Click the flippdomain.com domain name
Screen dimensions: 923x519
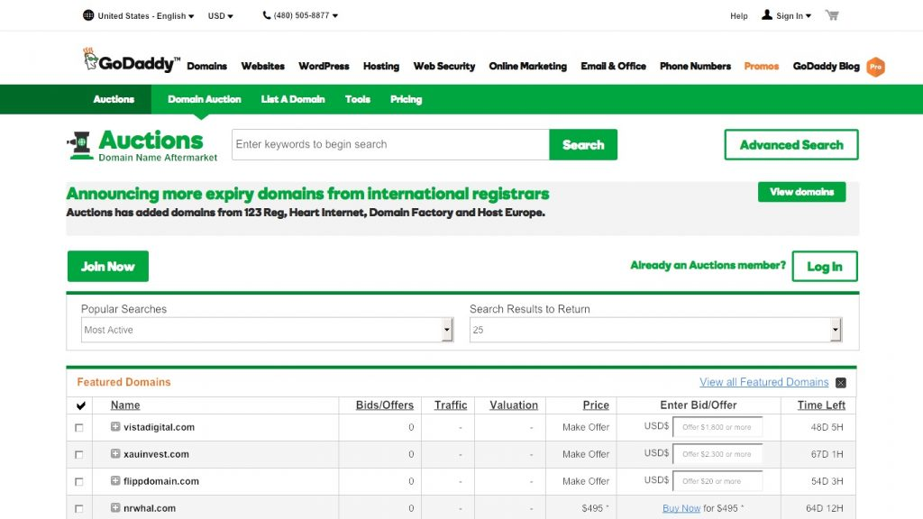161,481
